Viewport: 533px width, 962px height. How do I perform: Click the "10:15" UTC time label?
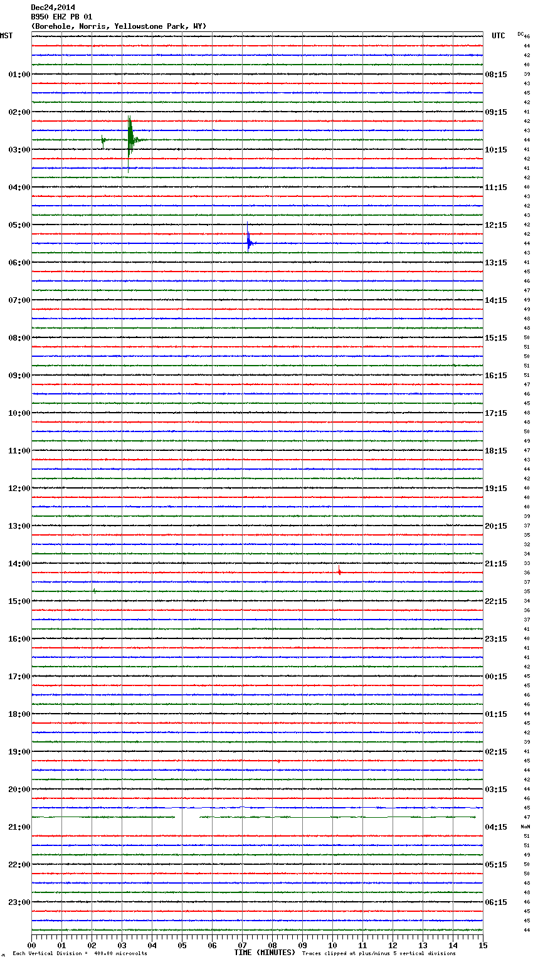coord(496,150)
